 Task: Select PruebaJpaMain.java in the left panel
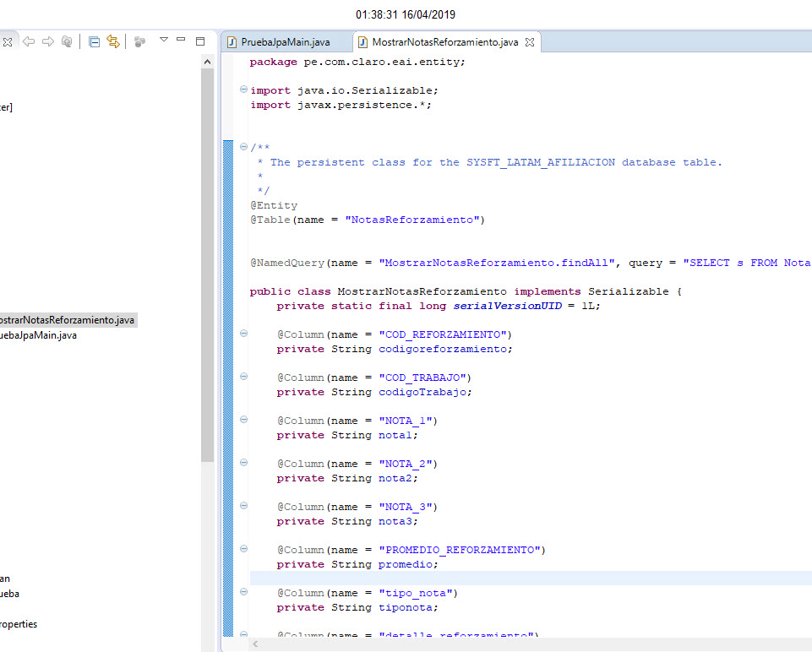point(38,334)
